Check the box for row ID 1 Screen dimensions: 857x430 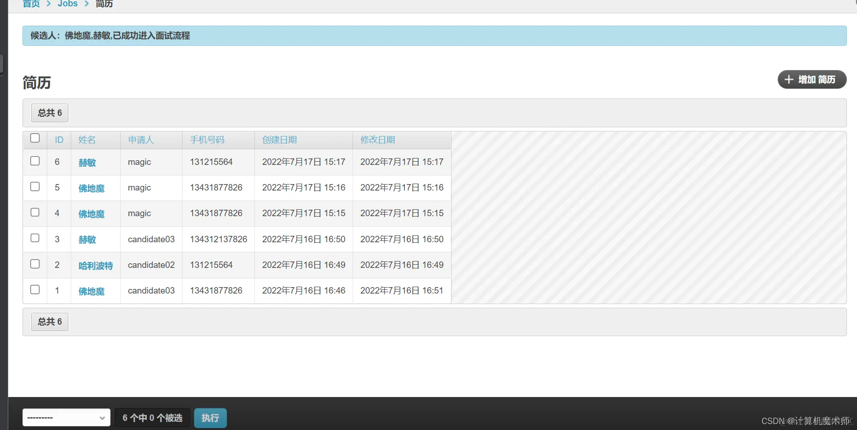[x=35, y=290]
